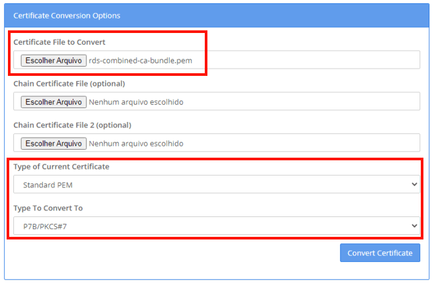This screenshot has height=285, width=434.
Task: Click the 'Certificate File to Convert' label
Action: tap(59, 42)
